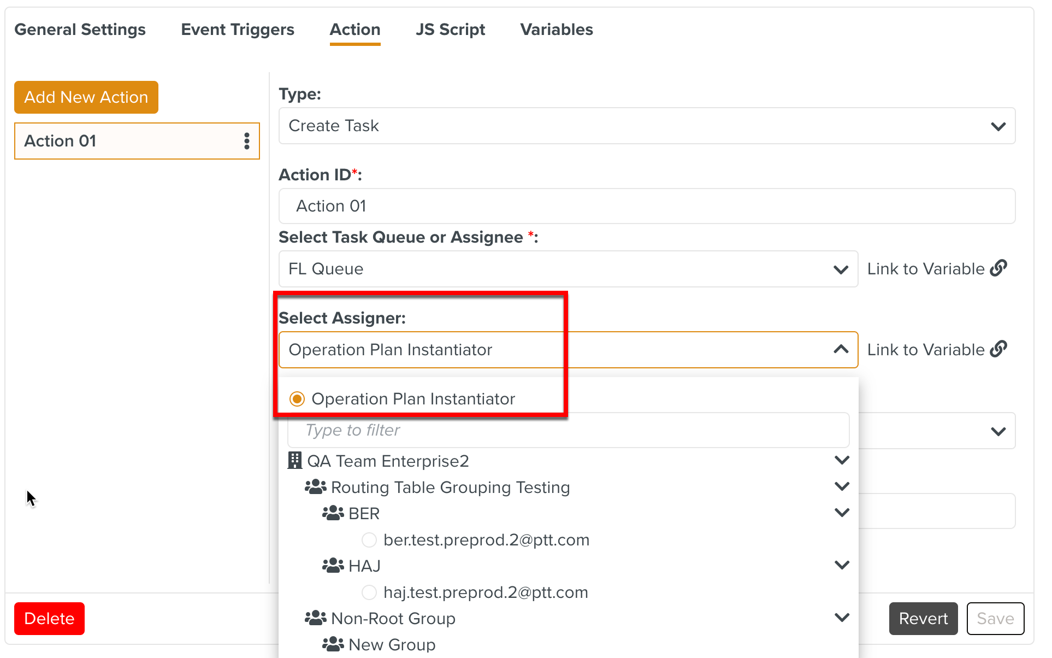Click Routing Table Grouping Testing group icon
The image size is (1052, 658).
click(x=316, y=487)
